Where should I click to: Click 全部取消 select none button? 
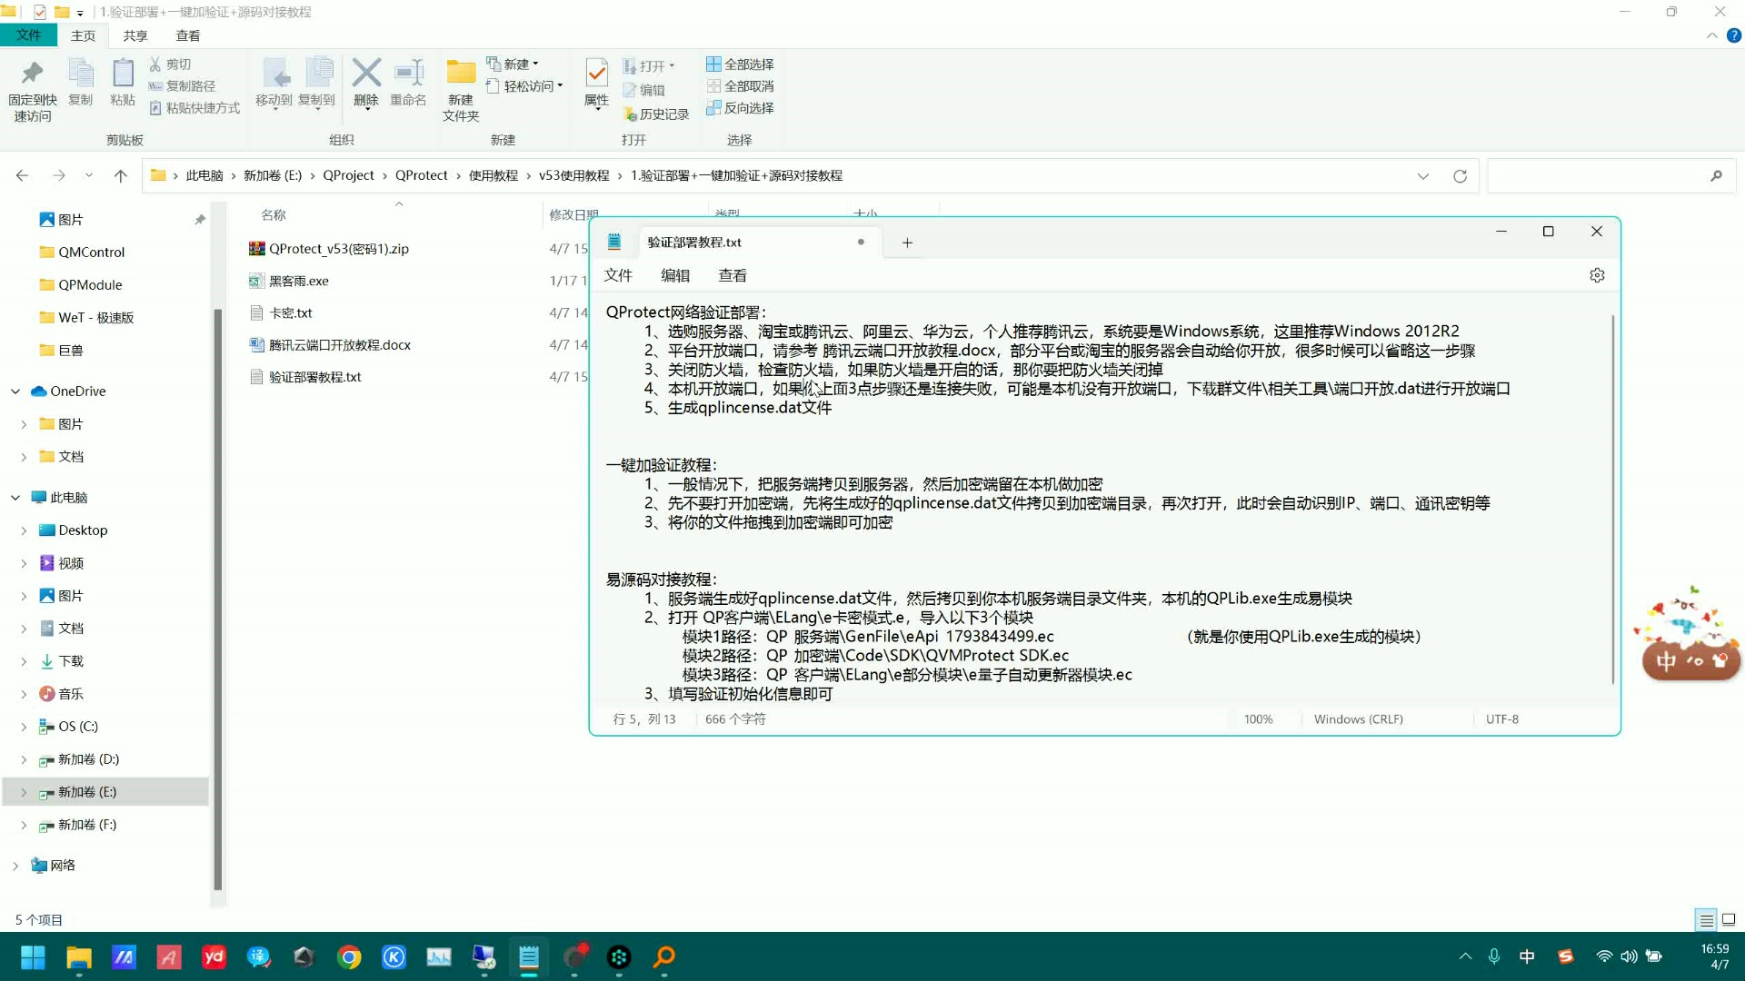pyautogui.click(x=740, y=86)
